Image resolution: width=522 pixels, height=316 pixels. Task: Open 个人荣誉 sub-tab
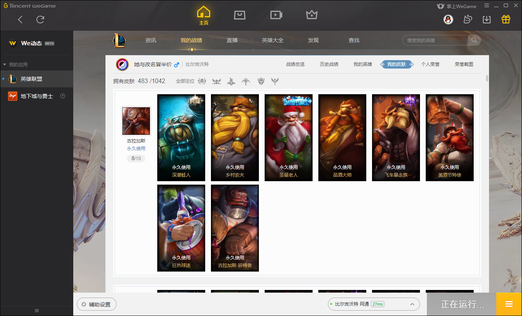pyautogui.click(x=430, y=64)
